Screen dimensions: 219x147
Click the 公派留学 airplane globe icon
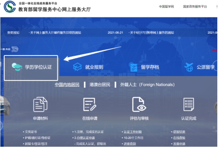tap(189, 67)
